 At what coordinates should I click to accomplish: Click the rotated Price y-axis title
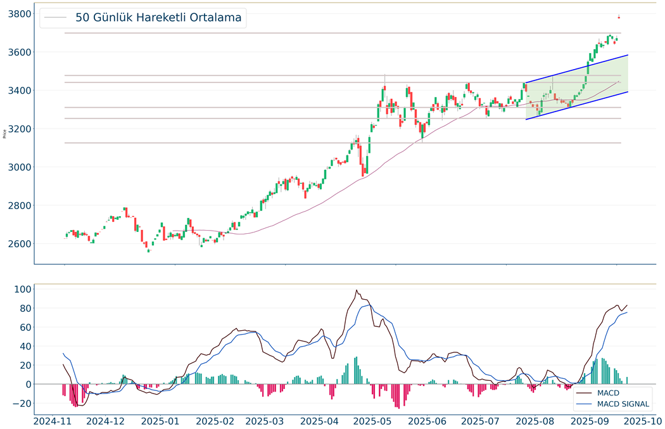[5, 133]
